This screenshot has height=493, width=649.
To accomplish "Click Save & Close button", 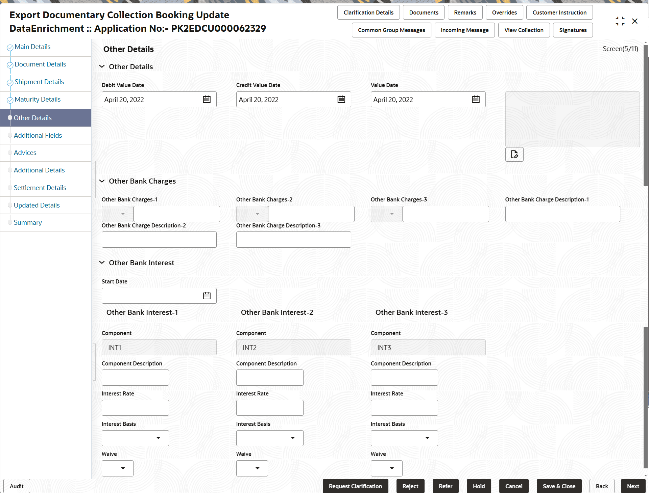I will pyautogui.click(x=559, y=486).
